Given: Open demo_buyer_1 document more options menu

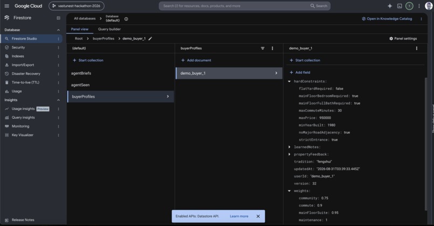Looking at the screenshot, I should point(417,48).
